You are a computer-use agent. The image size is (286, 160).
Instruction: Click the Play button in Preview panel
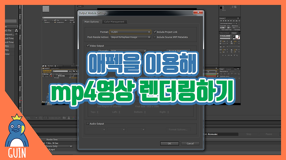point(226,21)
